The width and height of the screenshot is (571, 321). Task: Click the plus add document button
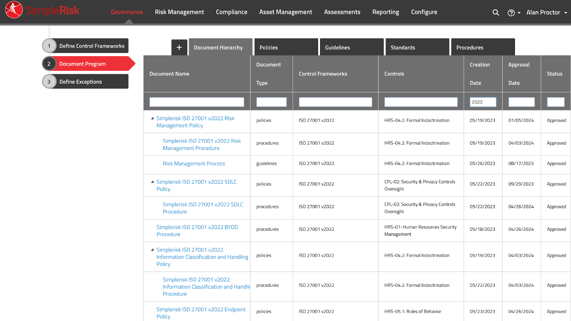click(179, 47)
